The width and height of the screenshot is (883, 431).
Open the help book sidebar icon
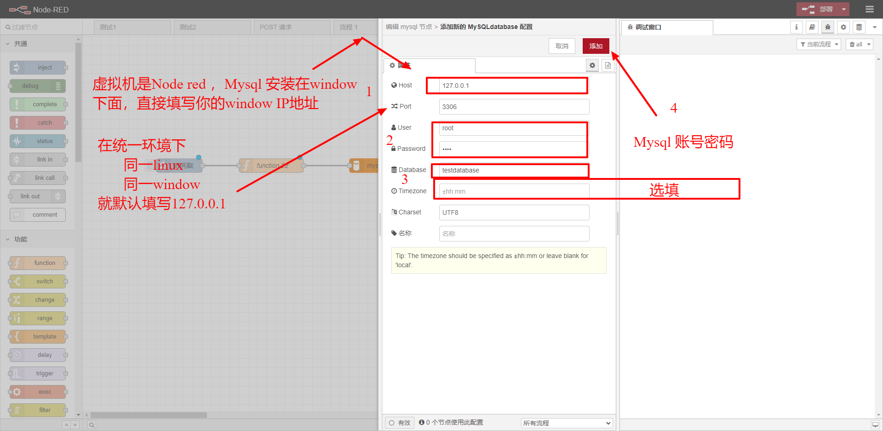(812, 27)
